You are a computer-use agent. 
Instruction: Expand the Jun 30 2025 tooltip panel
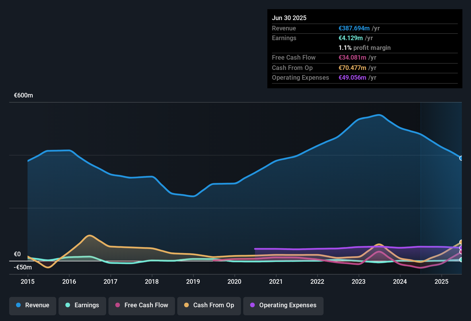tap(289, 18)
